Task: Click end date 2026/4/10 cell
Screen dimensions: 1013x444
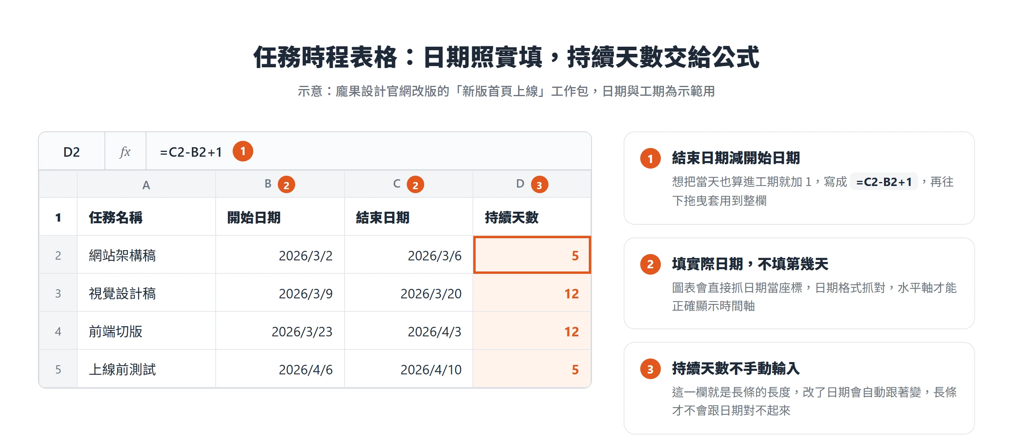Action: tap(409, 369)
